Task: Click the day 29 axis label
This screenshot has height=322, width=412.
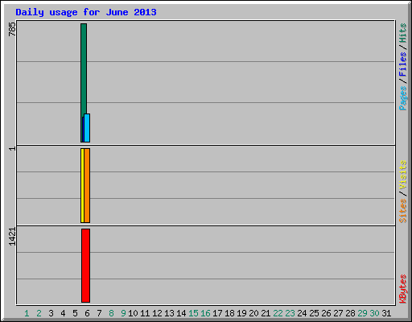Action: tap(362, 313)
